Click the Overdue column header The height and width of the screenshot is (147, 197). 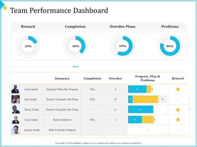(x=115, y=78)
